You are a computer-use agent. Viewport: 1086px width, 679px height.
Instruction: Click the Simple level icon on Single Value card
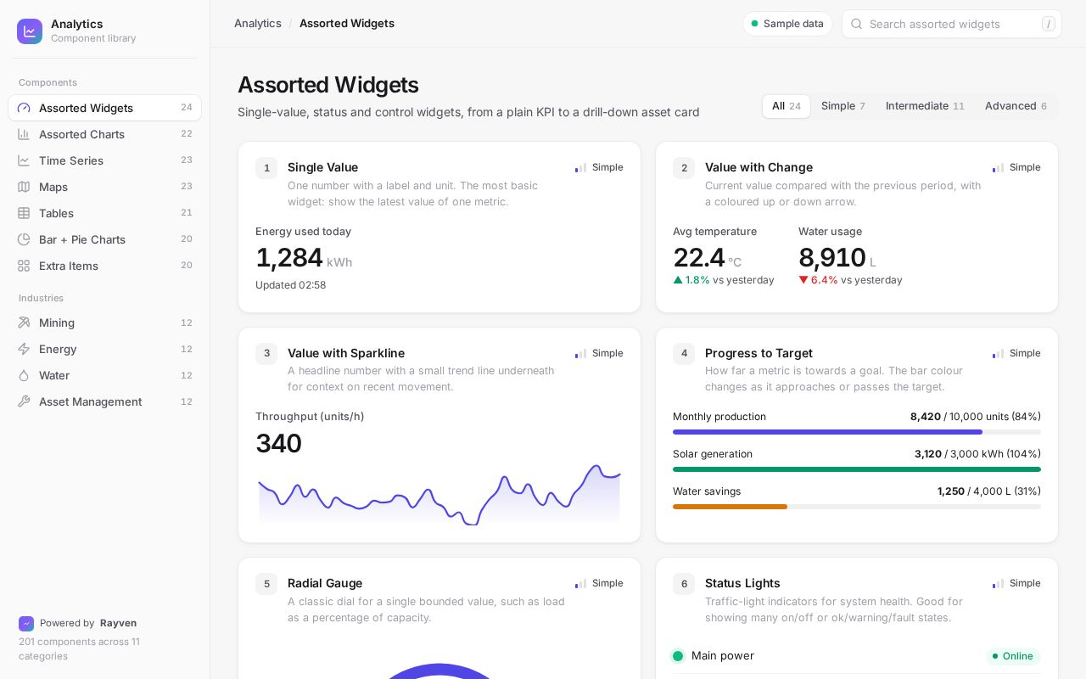(580, 168)
